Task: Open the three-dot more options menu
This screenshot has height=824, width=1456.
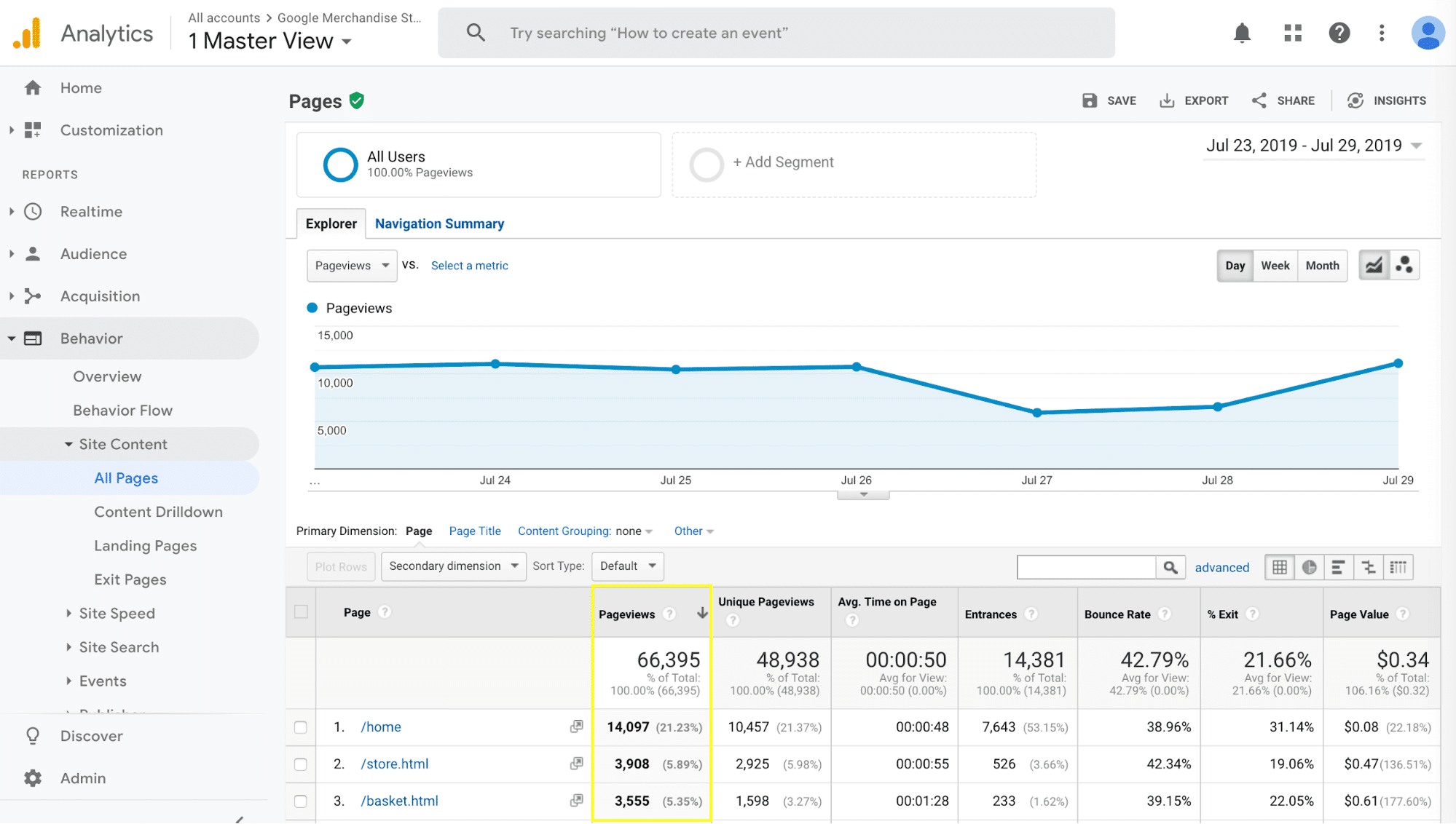Action: pos(1381,33)
